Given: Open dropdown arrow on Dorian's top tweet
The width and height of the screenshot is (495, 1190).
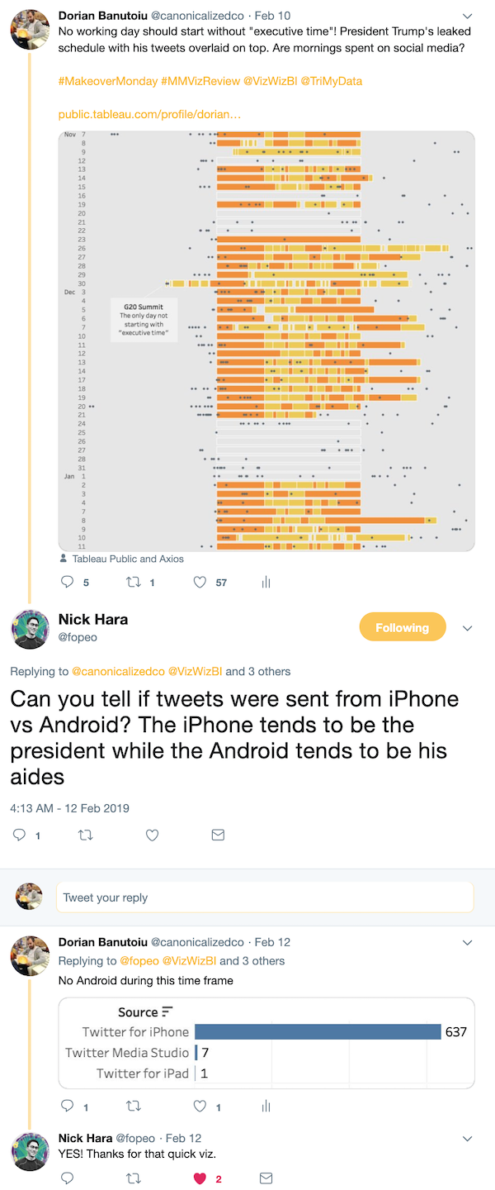Looking at the screenshot, I should tap(468, 16).
